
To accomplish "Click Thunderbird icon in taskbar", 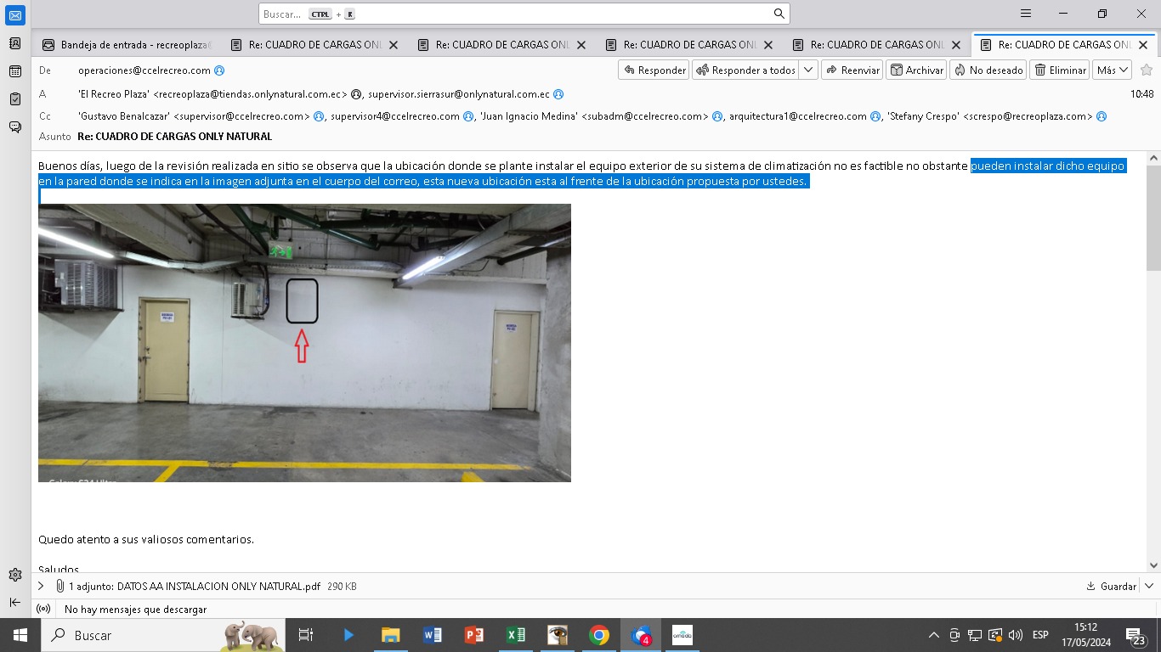I will point(641,635).
